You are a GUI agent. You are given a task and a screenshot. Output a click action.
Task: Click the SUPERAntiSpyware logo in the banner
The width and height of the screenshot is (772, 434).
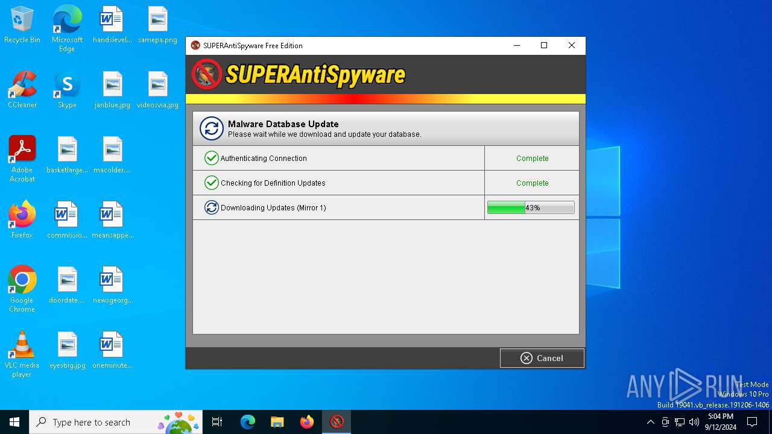[x=299, y=75]
